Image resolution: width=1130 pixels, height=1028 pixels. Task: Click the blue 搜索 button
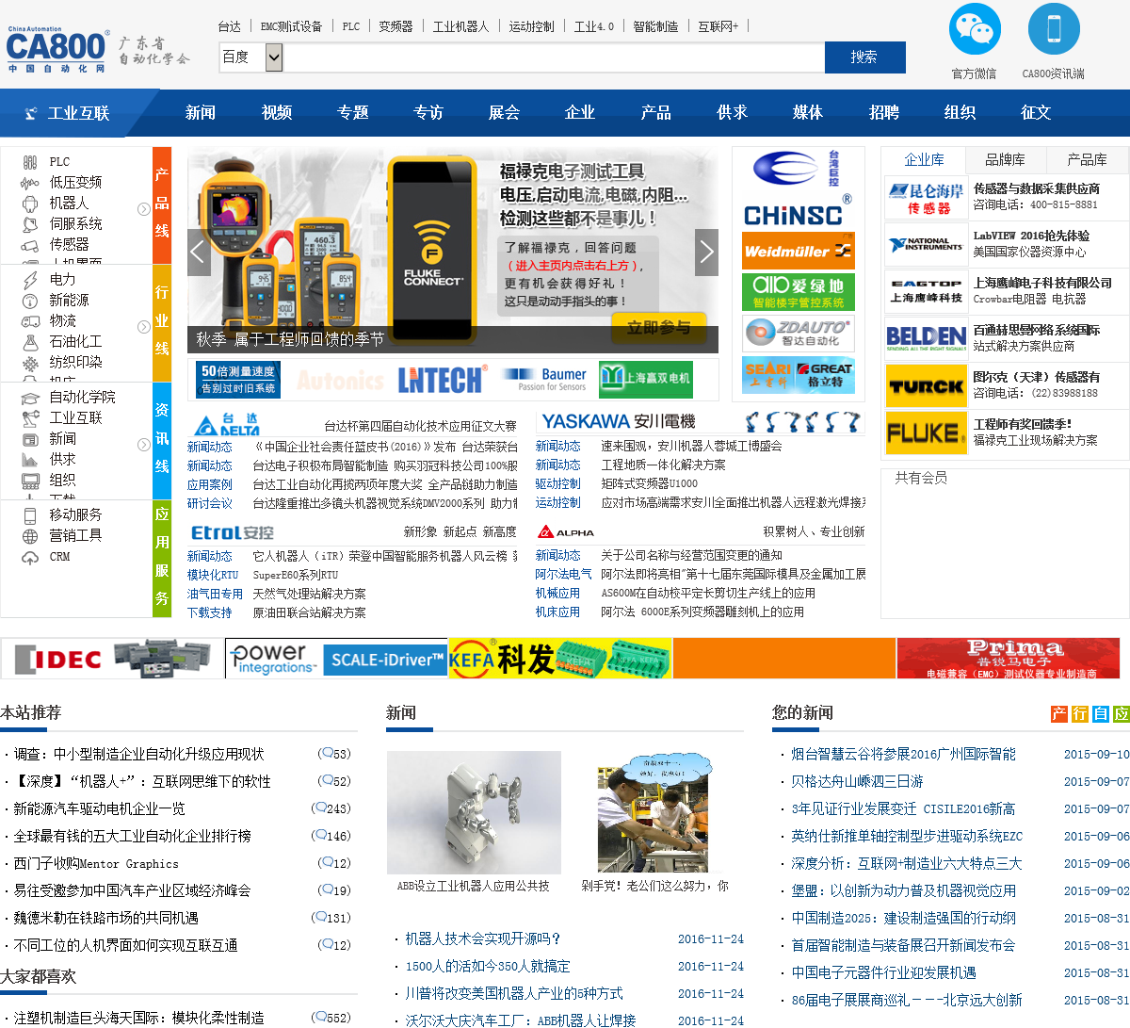pos(864,57)
